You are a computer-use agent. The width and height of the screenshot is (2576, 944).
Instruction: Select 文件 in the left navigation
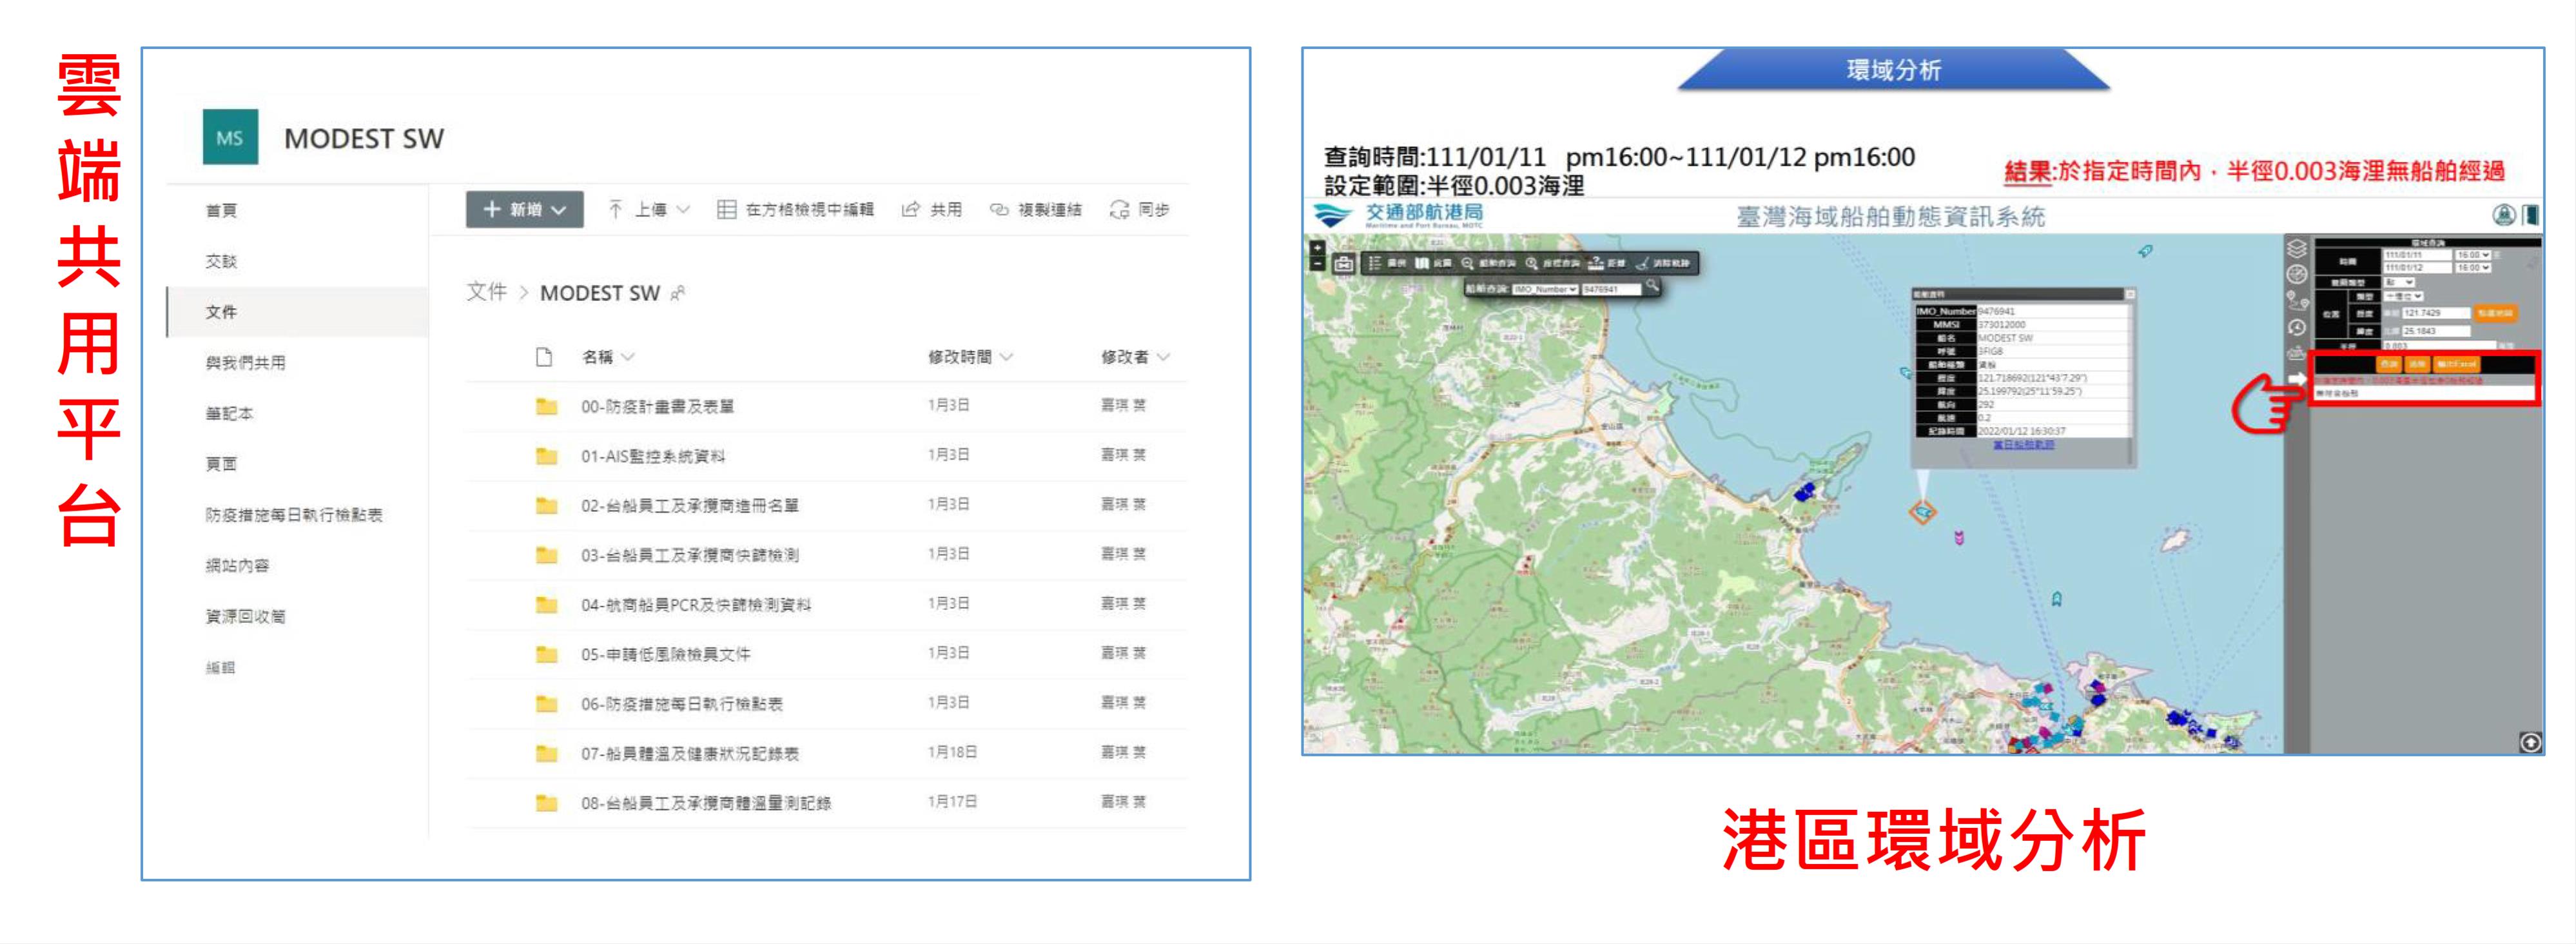pos(221,312)
